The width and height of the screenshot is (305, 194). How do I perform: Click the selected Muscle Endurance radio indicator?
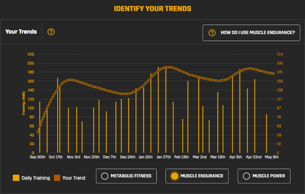[175, 176]
